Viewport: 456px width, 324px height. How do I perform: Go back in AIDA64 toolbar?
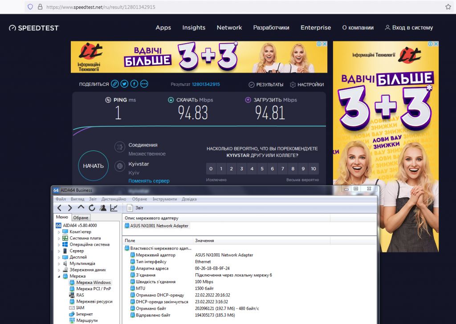pyautogui.click(x=59, y=208)
